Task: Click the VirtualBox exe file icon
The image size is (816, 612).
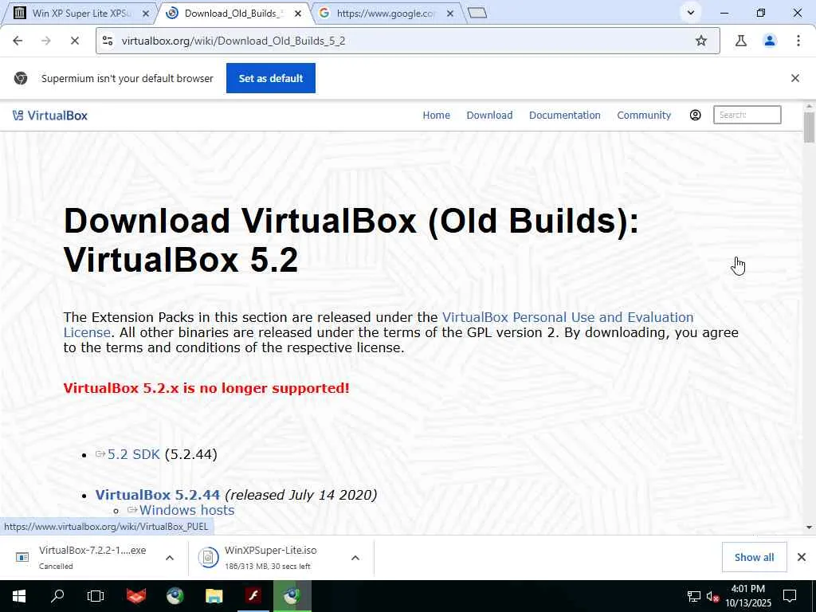Action: (22, 557)
